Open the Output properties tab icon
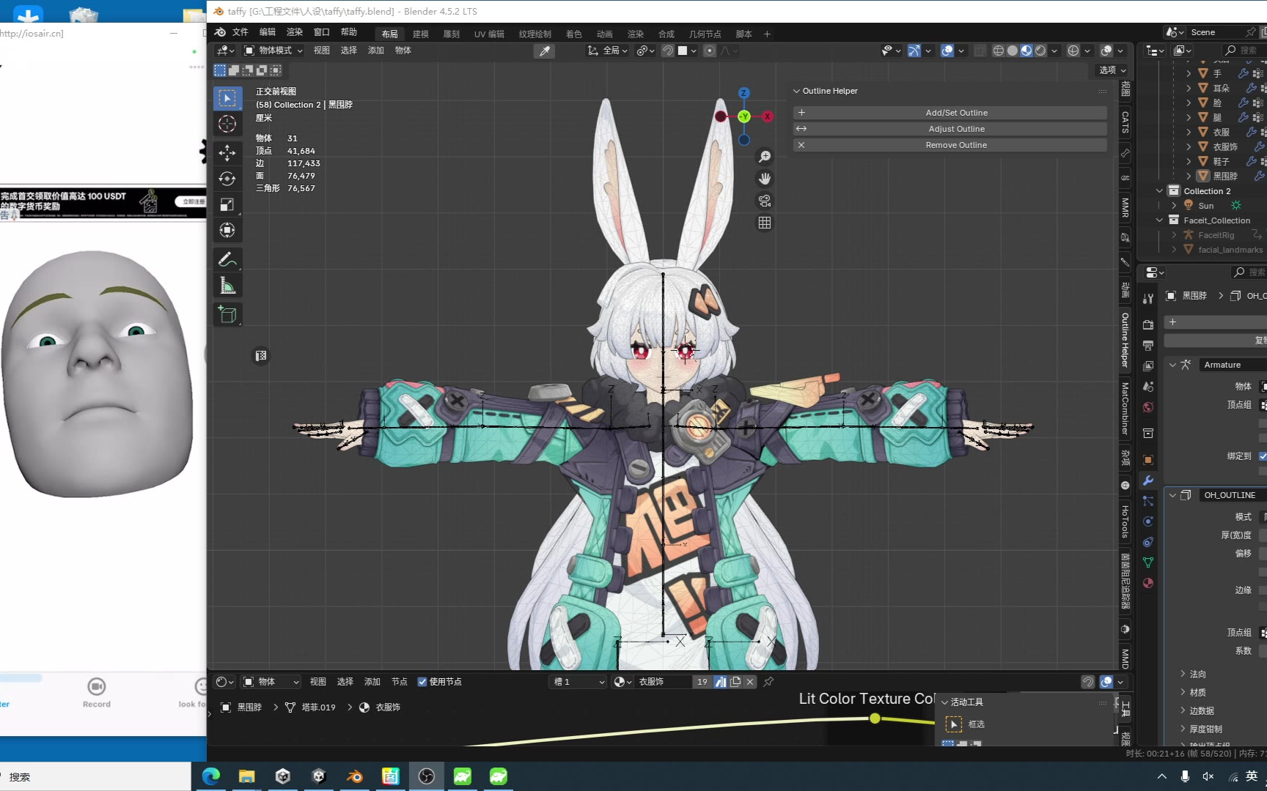 tap(1148, 345)
